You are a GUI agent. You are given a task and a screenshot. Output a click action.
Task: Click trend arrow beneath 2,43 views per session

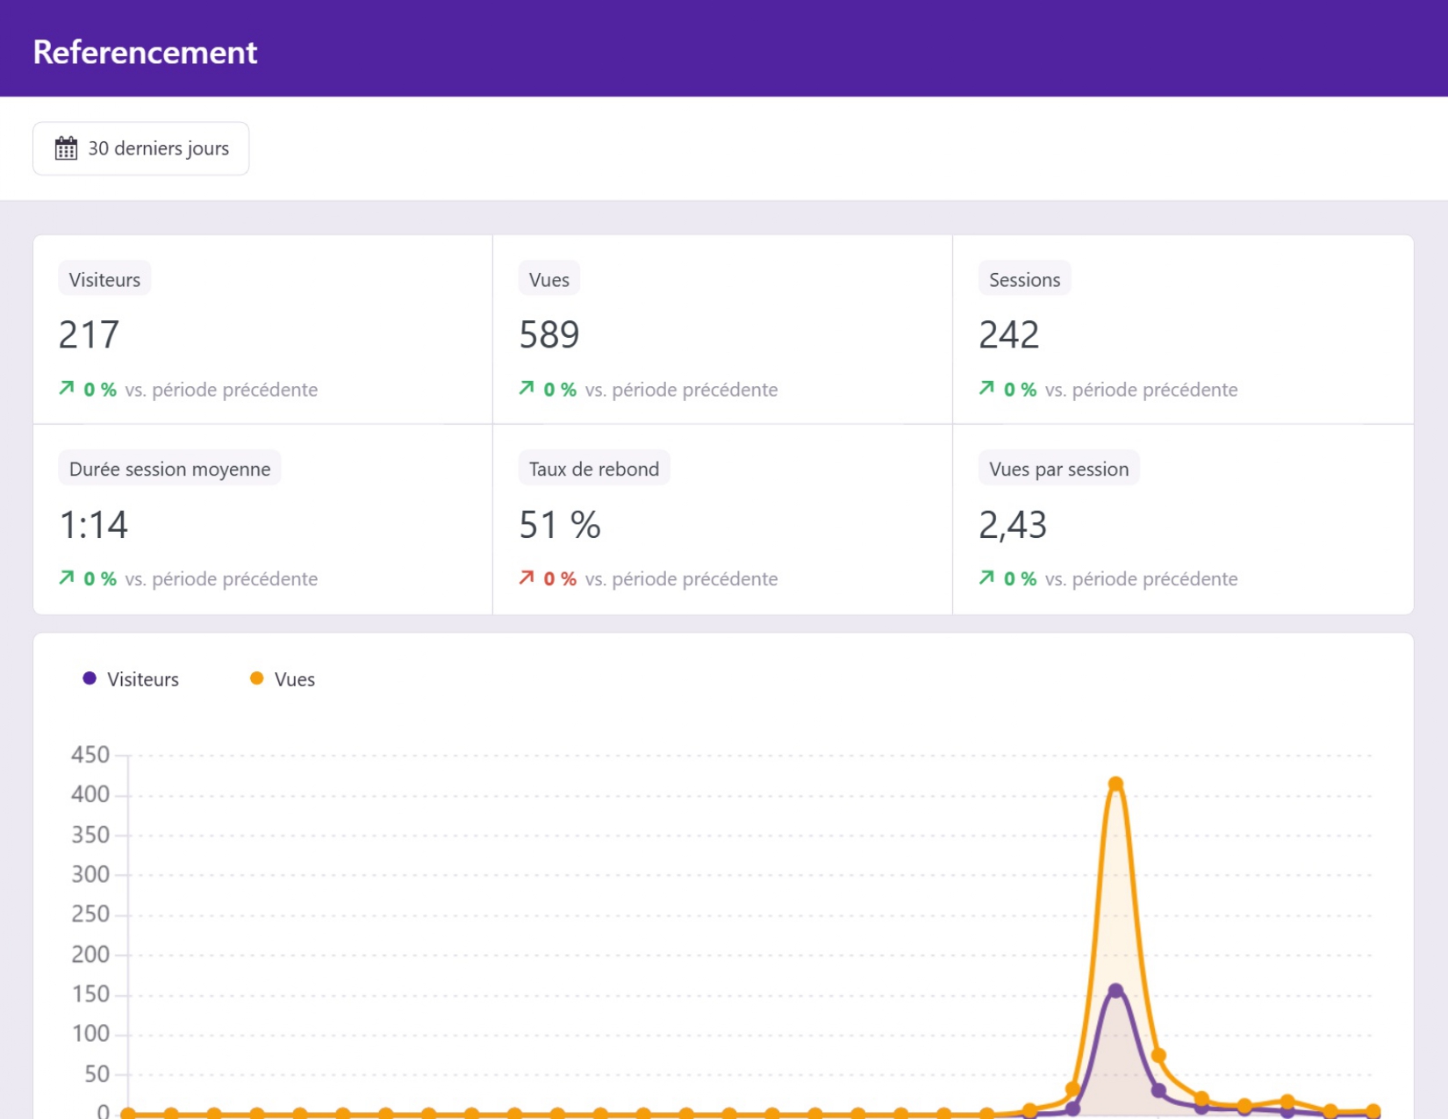point(986,577)
